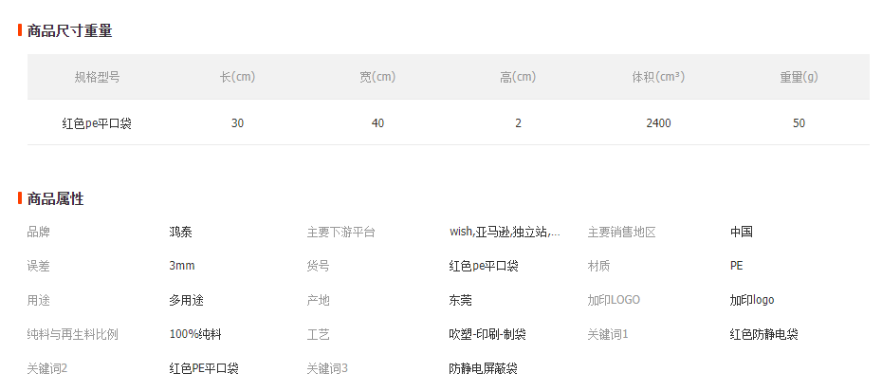This screenshot has height=392, width=882.
Task: Click the 商品属性 section heading
Action: (x=56, y=199)
